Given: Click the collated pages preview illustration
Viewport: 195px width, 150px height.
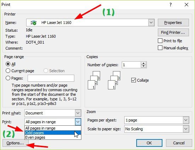Looking at the screenshot, I should 104,80.
